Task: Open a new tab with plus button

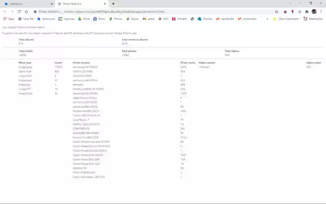Action: (x=113, y=4)
